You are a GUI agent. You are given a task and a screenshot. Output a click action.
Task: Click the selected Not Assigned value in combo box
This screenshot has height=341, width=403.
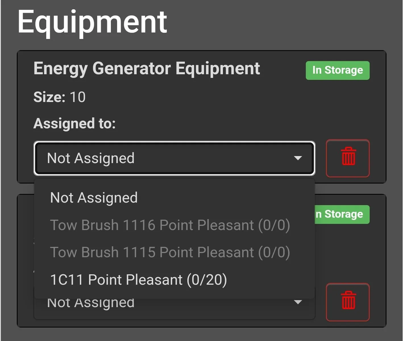coord(91,158)
